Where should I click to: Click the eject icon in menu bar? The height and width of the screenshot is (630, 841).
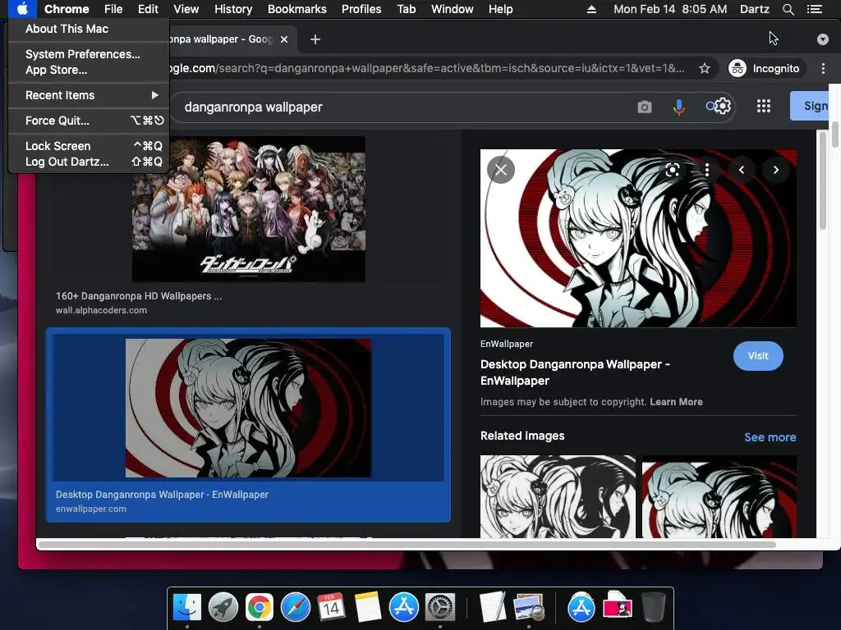(x=591, y=9)
